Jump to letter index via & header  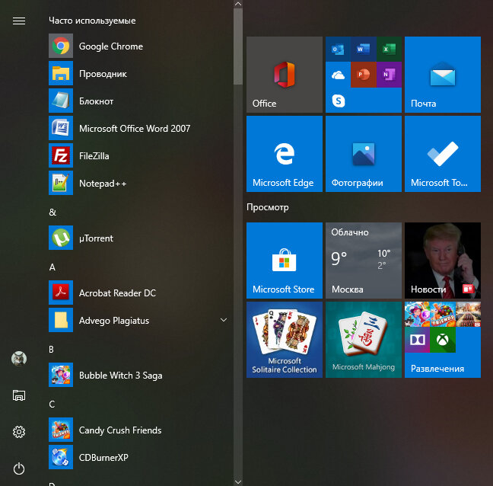[52, 213]
